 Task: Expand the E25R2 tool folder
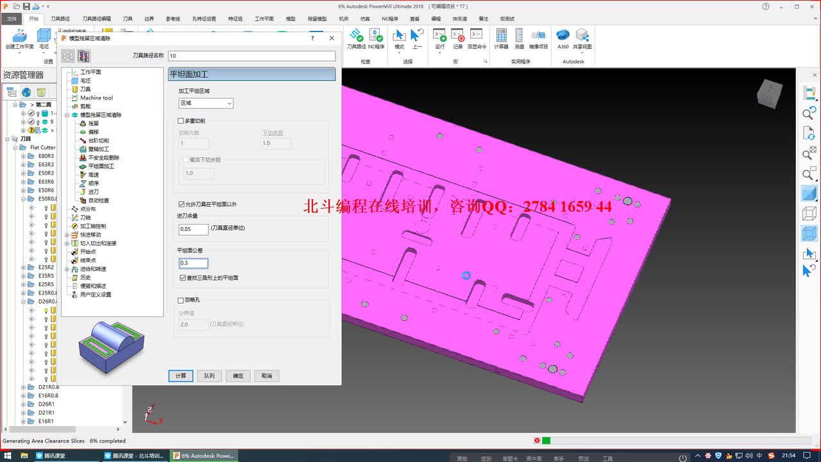pyautogui.click(x=24, y=267)
